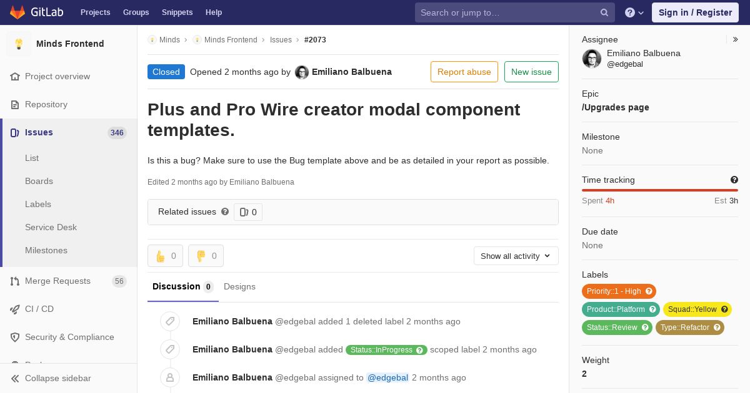Click the Report abuse button
This screenshot has width=750, height=393.
pos(464,72)
